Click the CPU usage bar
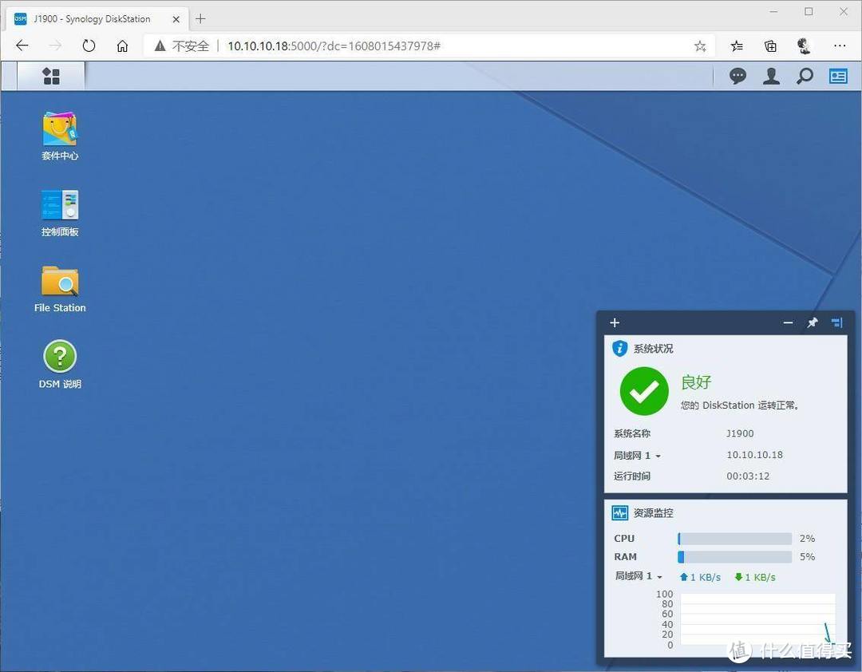 [x=734, y=539]
